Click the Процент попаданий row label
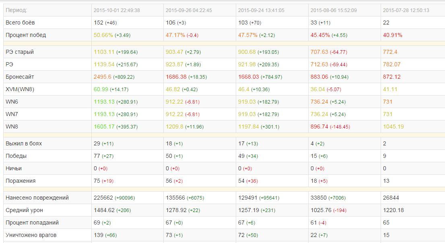This screenshot has height=243, width=445. [x=32, y=223]
